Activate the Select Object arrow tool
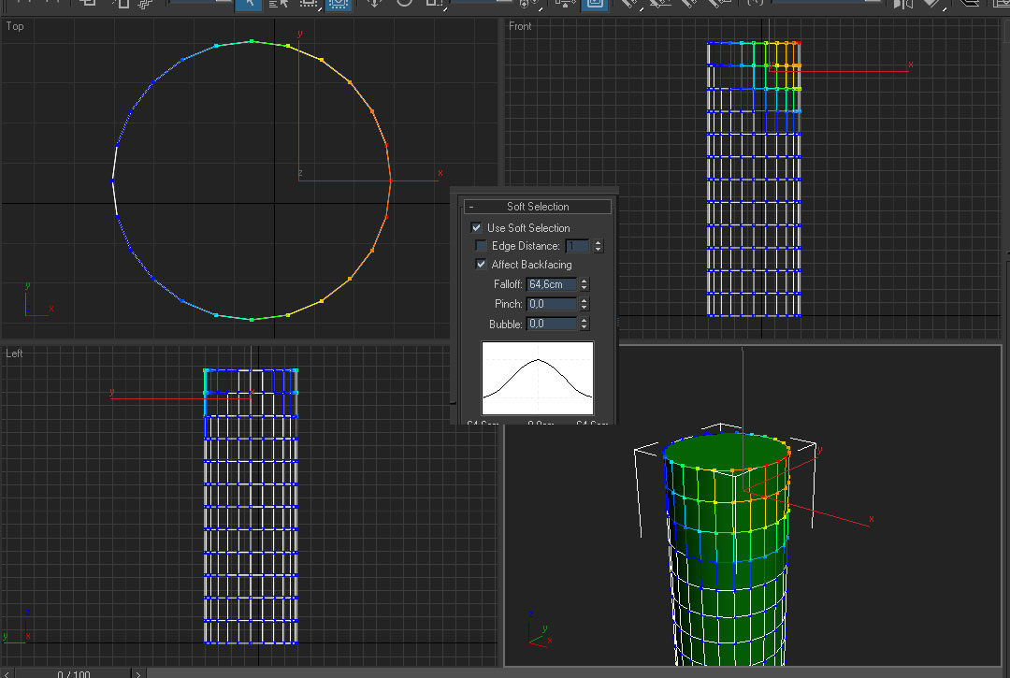 [248, 3]
